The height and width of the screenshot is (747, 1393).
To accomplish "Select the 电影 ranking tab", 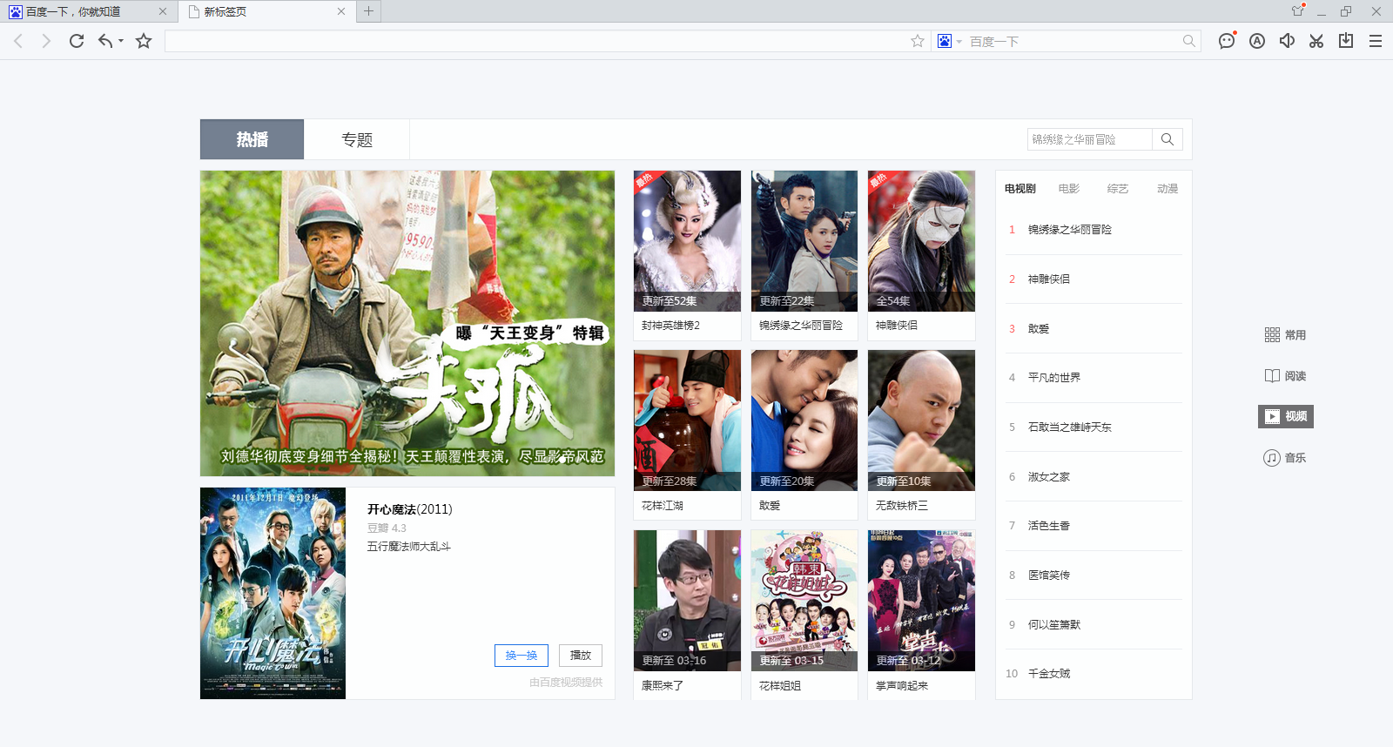I will click(x=1069, y=189).
